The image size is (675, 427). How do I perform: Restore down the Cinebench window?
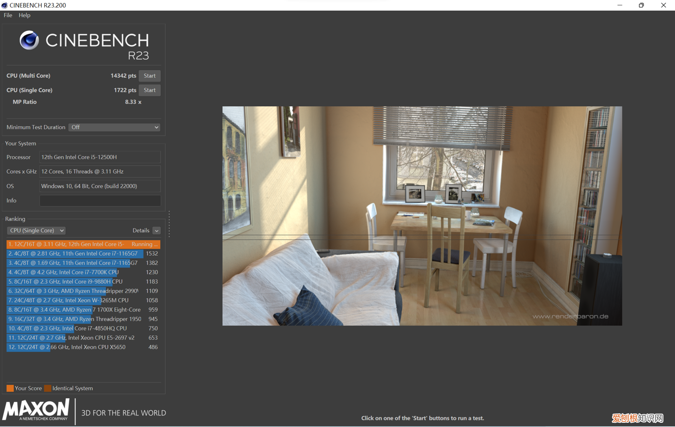point(641,5)
